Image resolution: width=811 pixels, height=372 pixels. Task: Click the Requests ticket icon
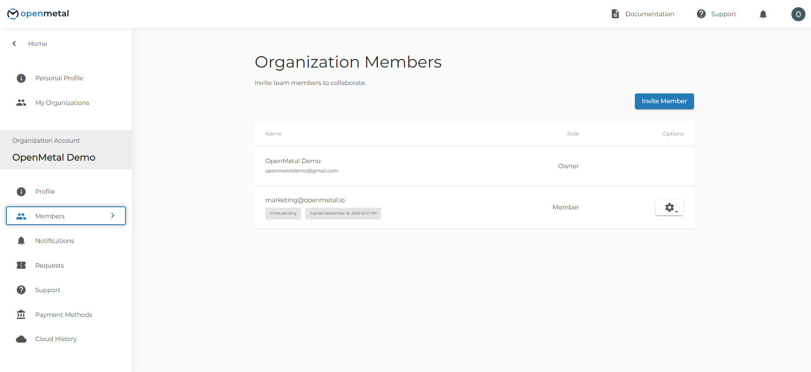tap(21, 265)
